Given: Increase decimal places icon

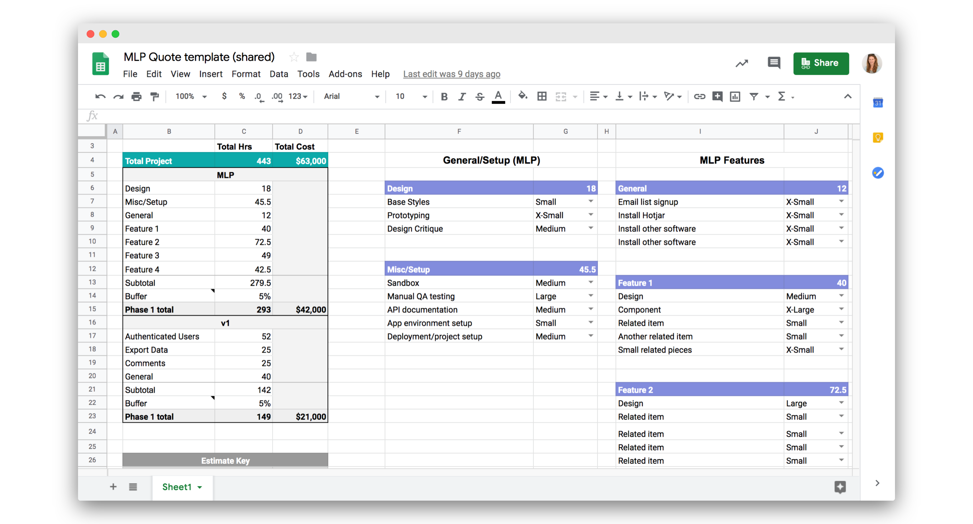Looking at the screenshot, I should click(x=277, y=97).
